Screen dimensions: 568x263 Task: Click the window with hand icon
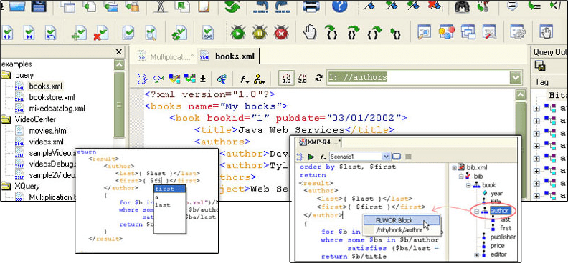pyautogui.click(x=546, y=31)
